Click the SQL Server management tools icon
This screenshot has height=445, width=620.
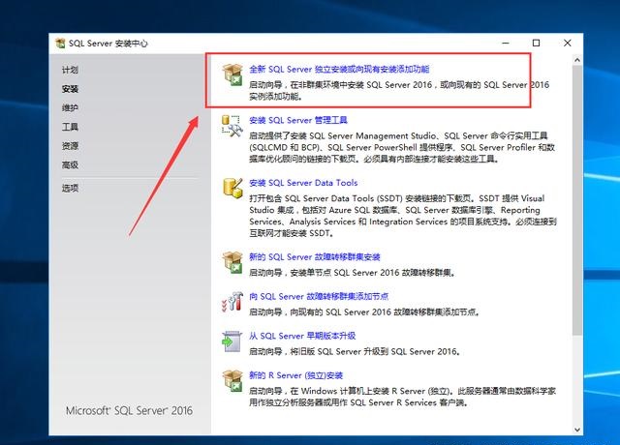[x=232, y=126]
